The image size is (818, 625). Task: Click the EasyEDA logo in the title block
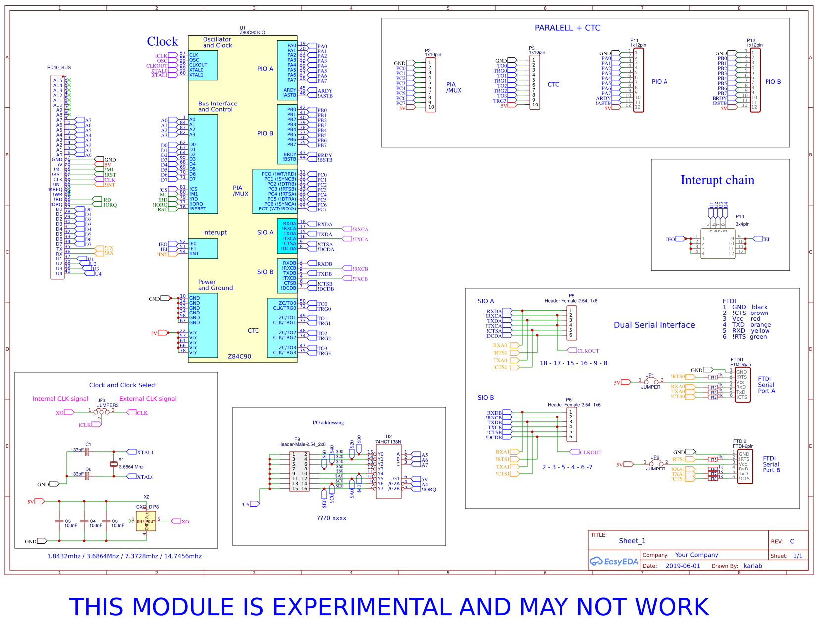tap(614, 561)
